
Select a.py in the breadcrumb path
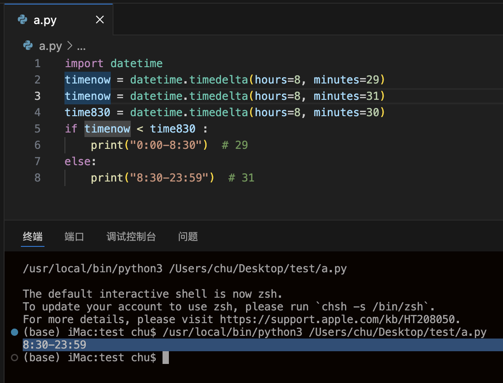pos(50,46)
